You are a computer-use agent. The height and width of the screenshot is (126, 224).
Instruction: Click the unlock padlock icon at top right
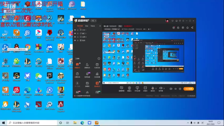point(178,27)
